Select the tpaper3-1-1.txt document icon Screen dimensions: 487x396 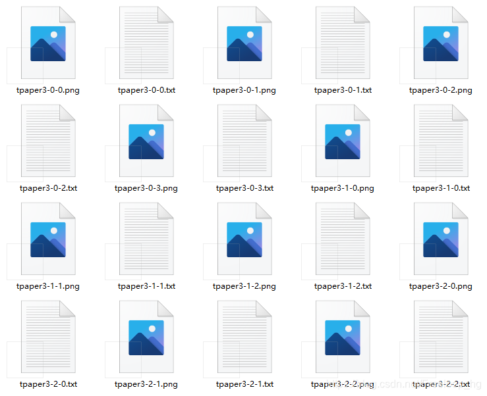point(146,239)
